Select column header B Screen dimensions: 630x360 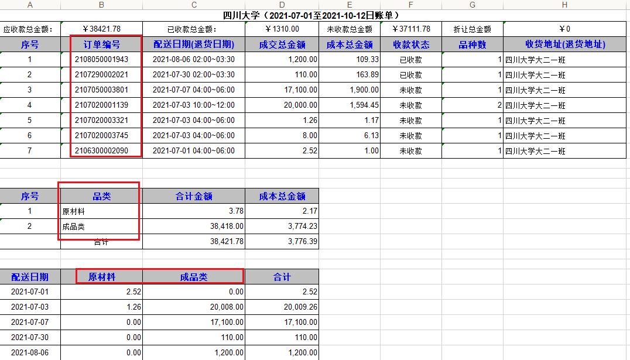(x=101, y=5)
